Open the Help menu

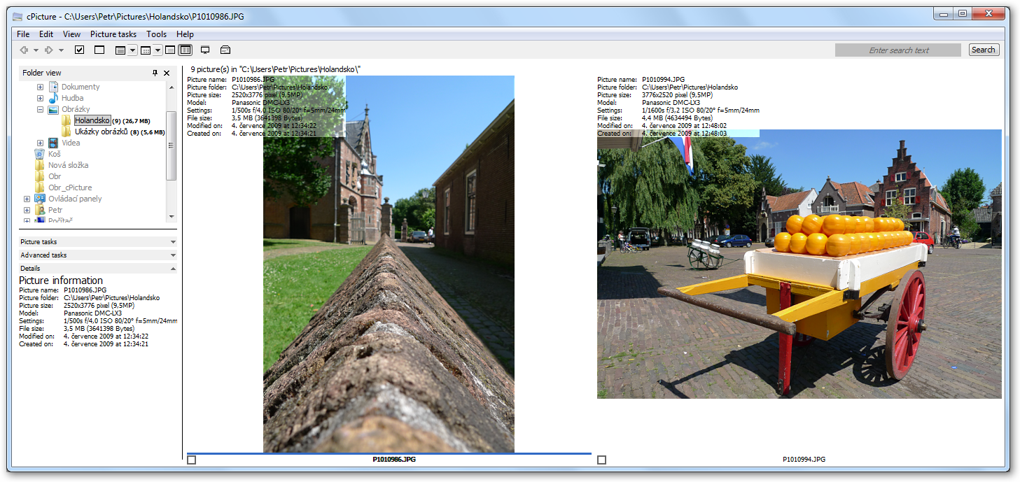185,34
